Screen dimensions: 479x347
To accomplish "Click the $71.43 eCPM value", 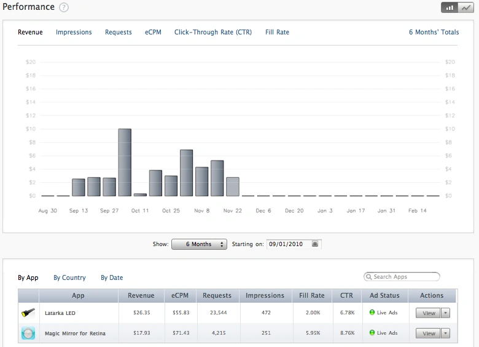I will tap(181, 333).
